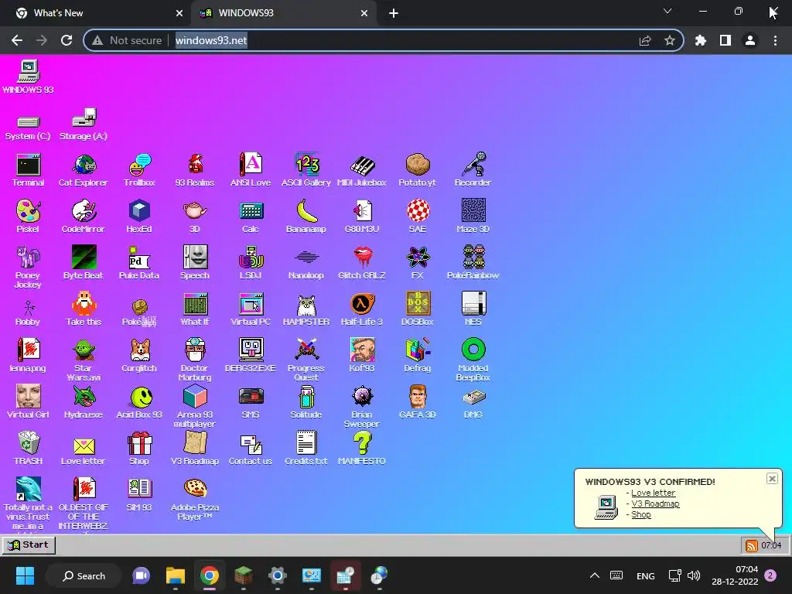Follow Shop link in notification
792x594 pixels.
point(641,514)
